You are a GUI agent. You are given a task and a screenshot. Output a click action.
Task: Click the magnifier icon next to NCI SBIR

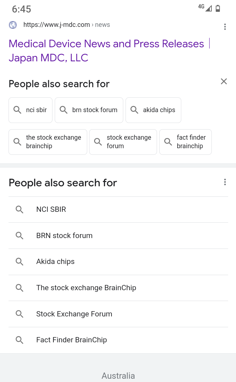[19, 210]
